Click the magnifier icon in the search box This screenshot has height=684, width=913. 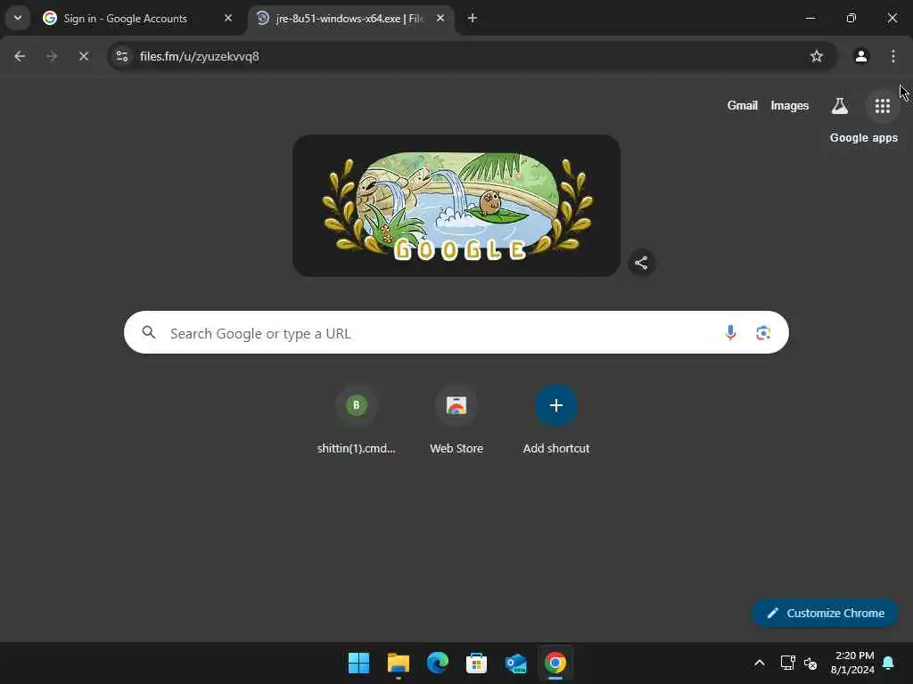click(x=149, y=333)
